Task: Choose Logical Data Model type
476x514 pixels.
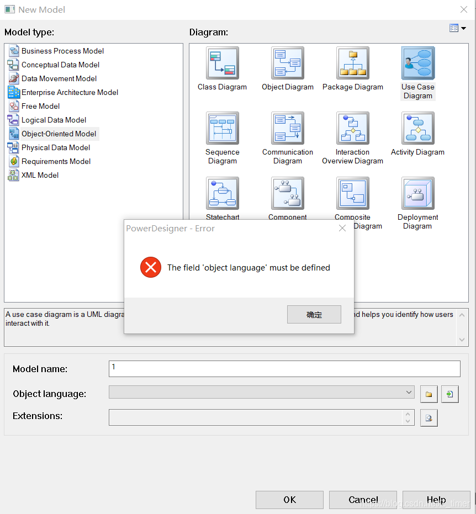Action: coord(47,120)
